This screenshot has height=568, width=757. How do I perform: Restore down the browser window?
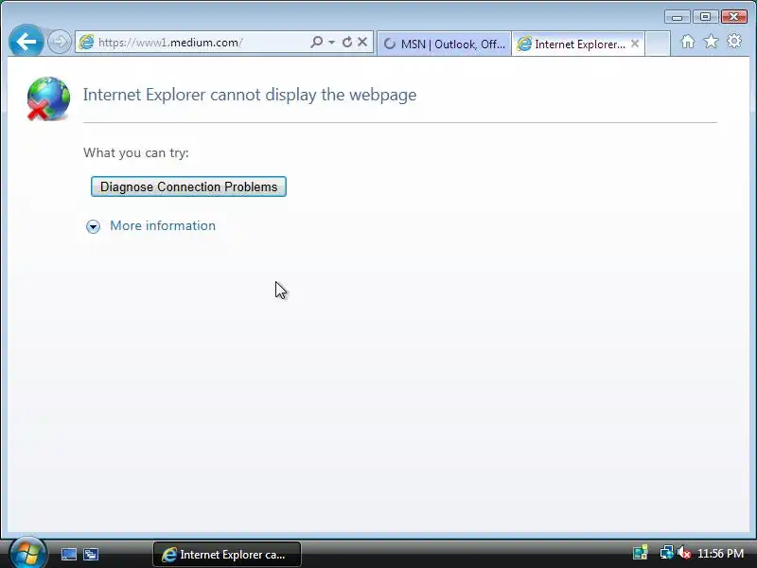(x=705, y=17)
